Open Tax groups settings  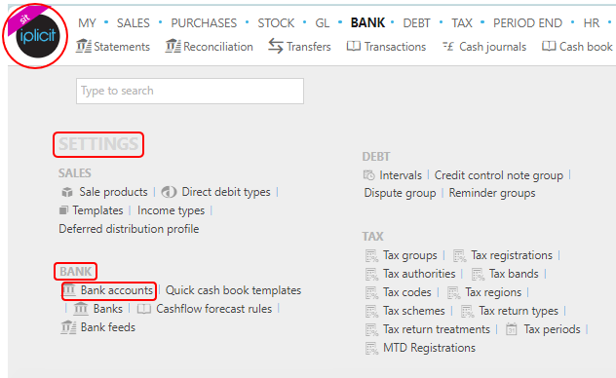409,255
